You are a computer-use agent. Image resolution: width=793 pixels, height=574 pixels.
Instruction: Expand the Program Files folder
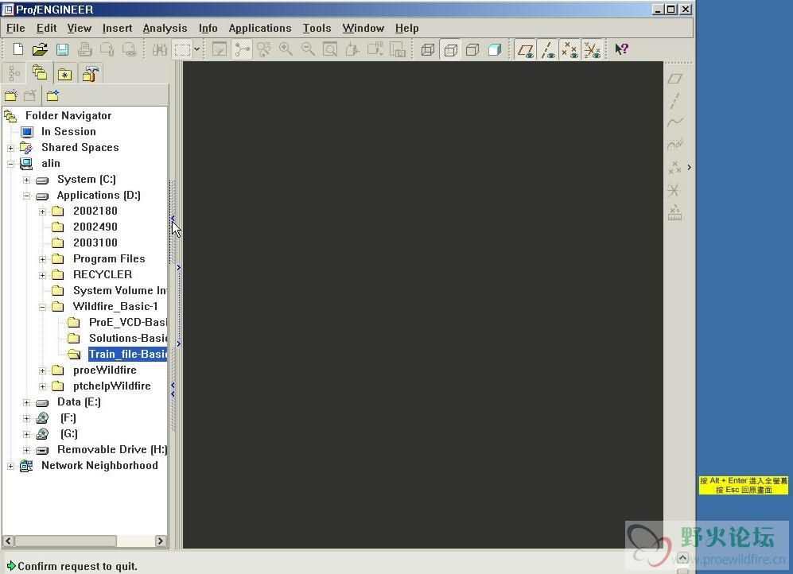[x=42, y=259]
